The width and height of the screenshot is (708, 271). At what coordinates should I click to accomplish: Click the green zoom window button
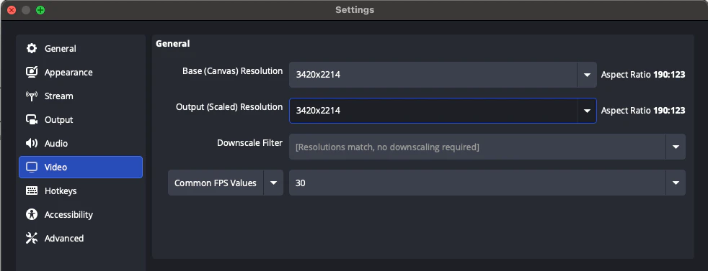click(40, 10)
